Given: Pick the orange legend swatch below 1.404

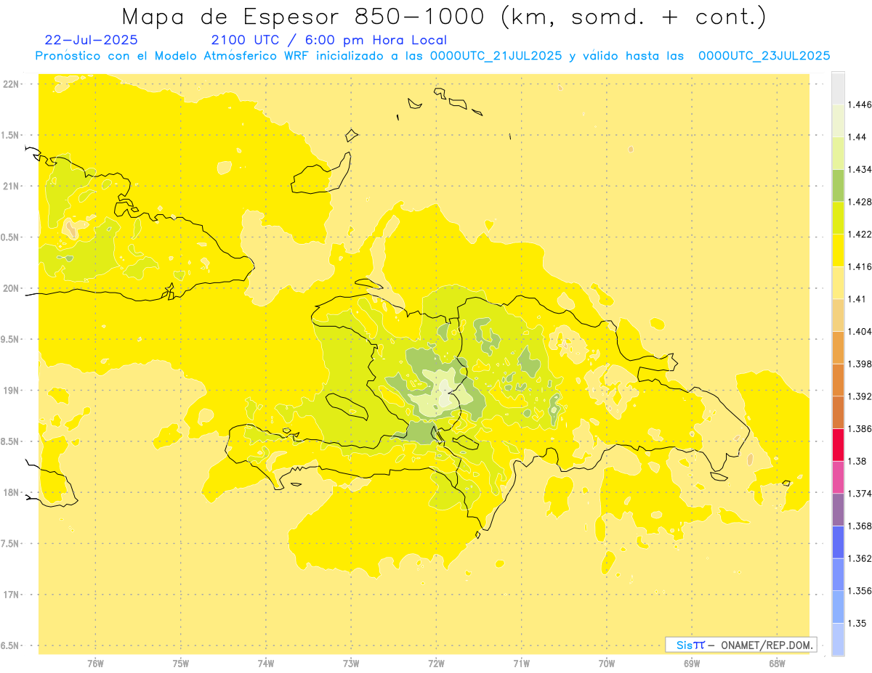Looking at the screenshot, I should 838,347.
